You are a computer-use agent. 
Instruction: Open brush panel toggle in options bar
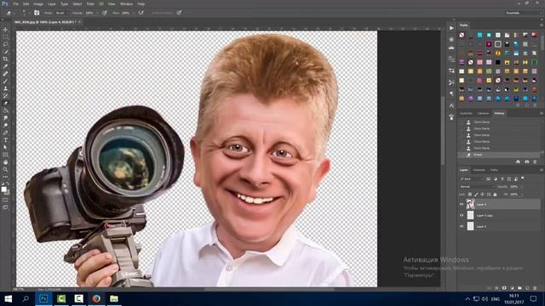pyautogui.click(x=37, y=13)
